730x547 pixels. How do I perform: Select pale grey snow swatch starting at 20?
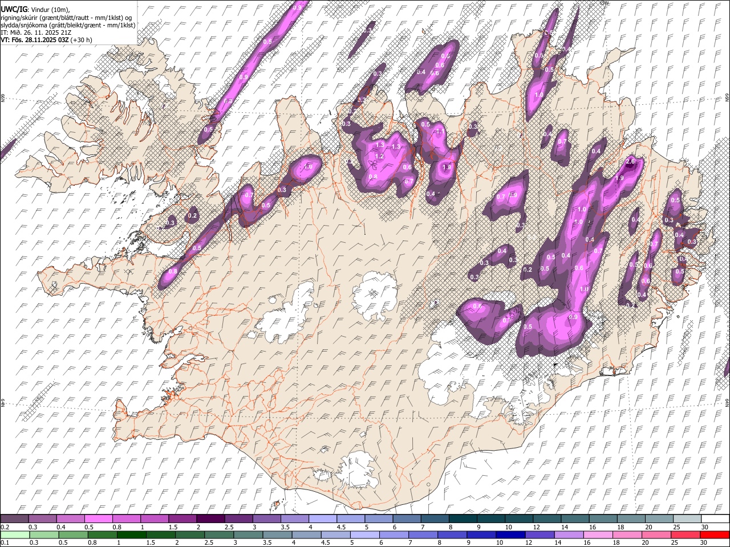coord(659,519)
